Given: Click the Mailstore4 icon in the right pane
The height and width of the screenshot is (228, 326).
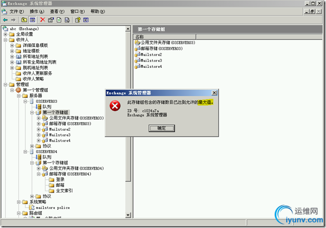Looking at the screenshot, I should [138, 66].
